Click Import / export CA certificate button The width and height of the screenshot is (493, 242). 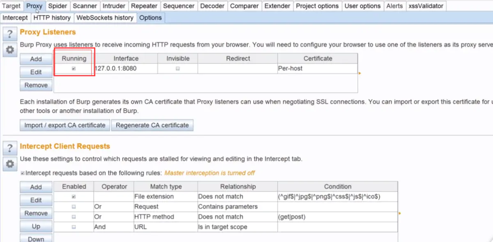pyautogui.click(x=65, y=126)
